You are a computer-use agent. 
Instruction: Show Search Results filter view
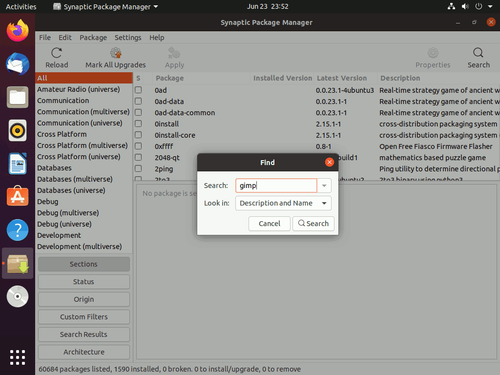point(84,334)
